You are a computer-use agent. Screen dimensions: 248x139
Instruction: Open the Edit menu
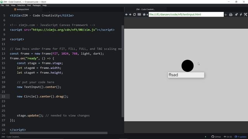click(x=7, y=5)
